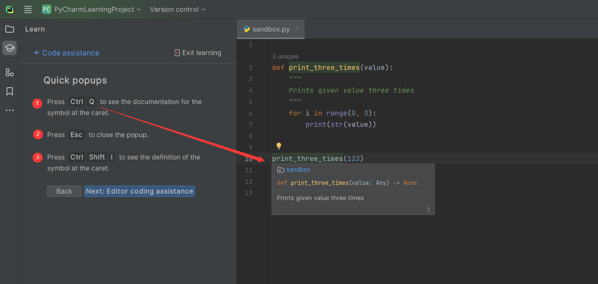Viewport: 598px width, 284px height.
Task: Expand the PyCharmLearningProject dropdown
Action: 97,9
